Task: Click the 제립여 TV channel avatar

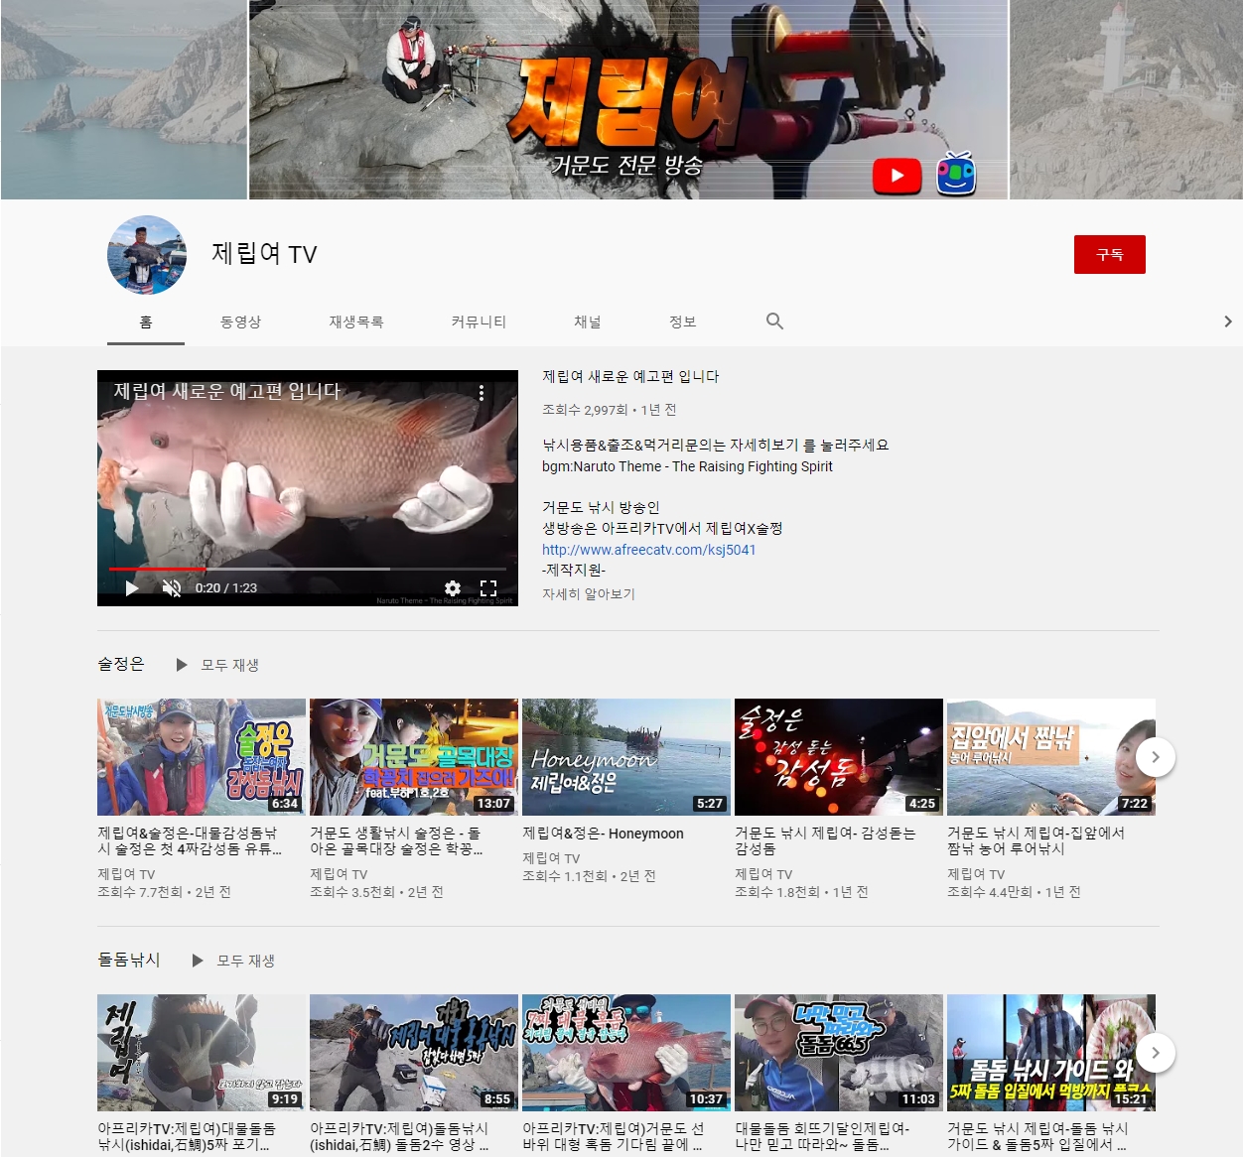Action: tap(147, 255)
